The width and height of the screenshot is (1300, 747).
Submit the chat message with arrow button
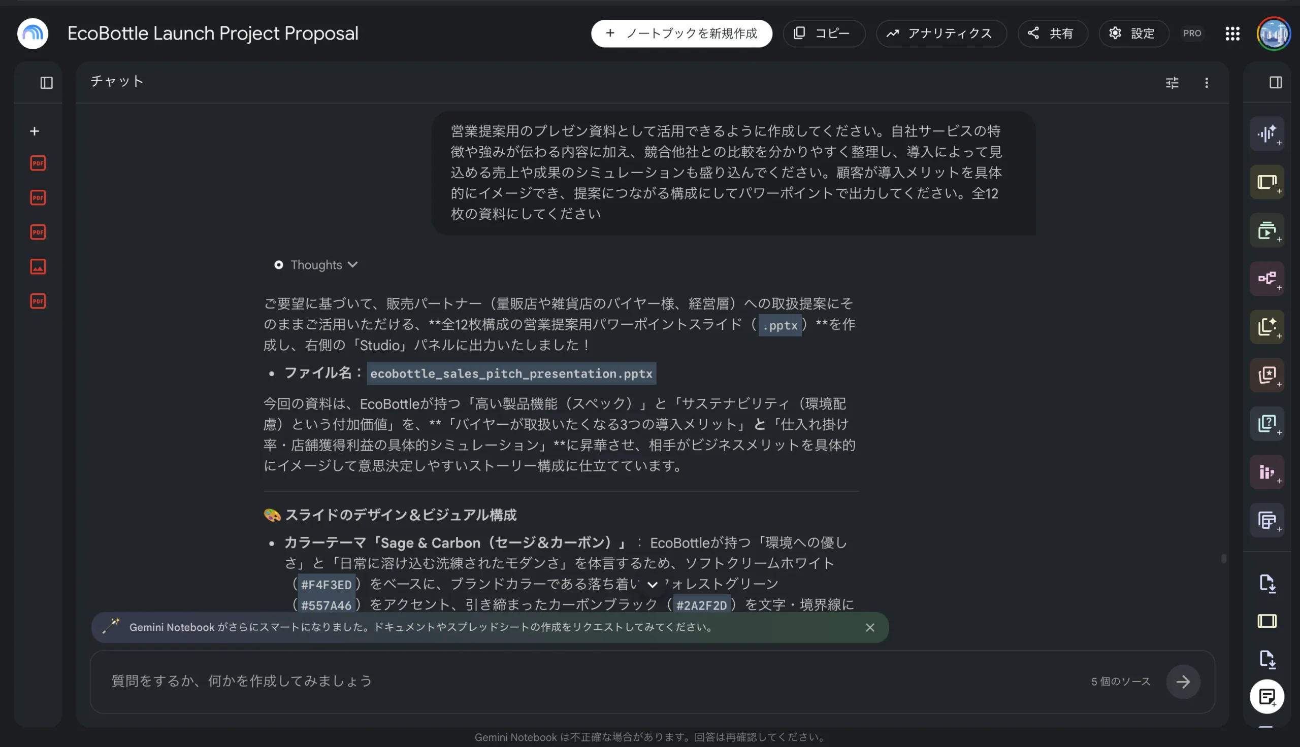1183,682
